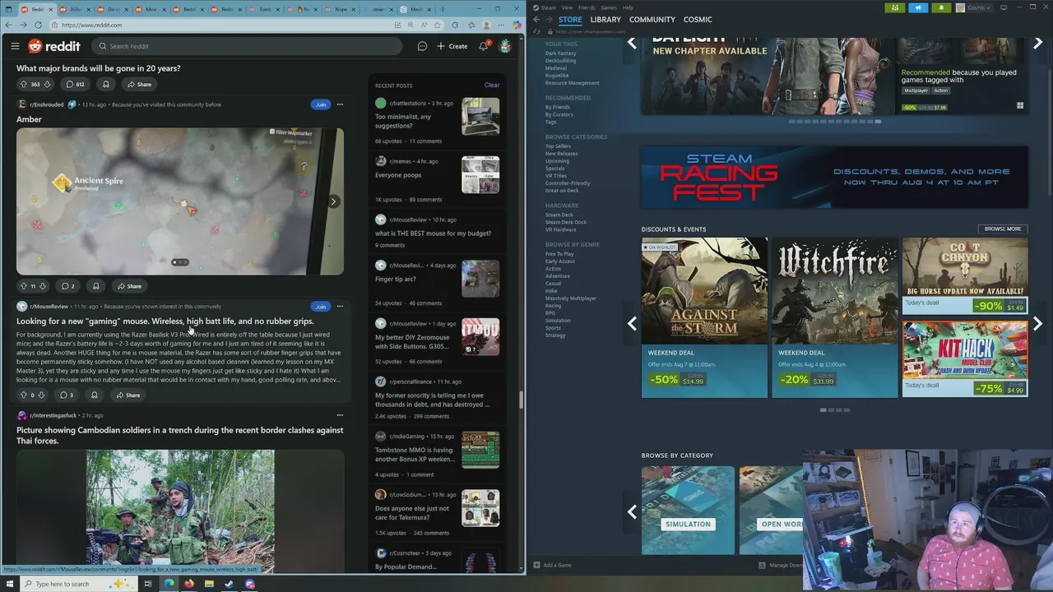Click Add a Game in Steam
This screenshot has height=592, width=1053.
click(x=552, y=565)
